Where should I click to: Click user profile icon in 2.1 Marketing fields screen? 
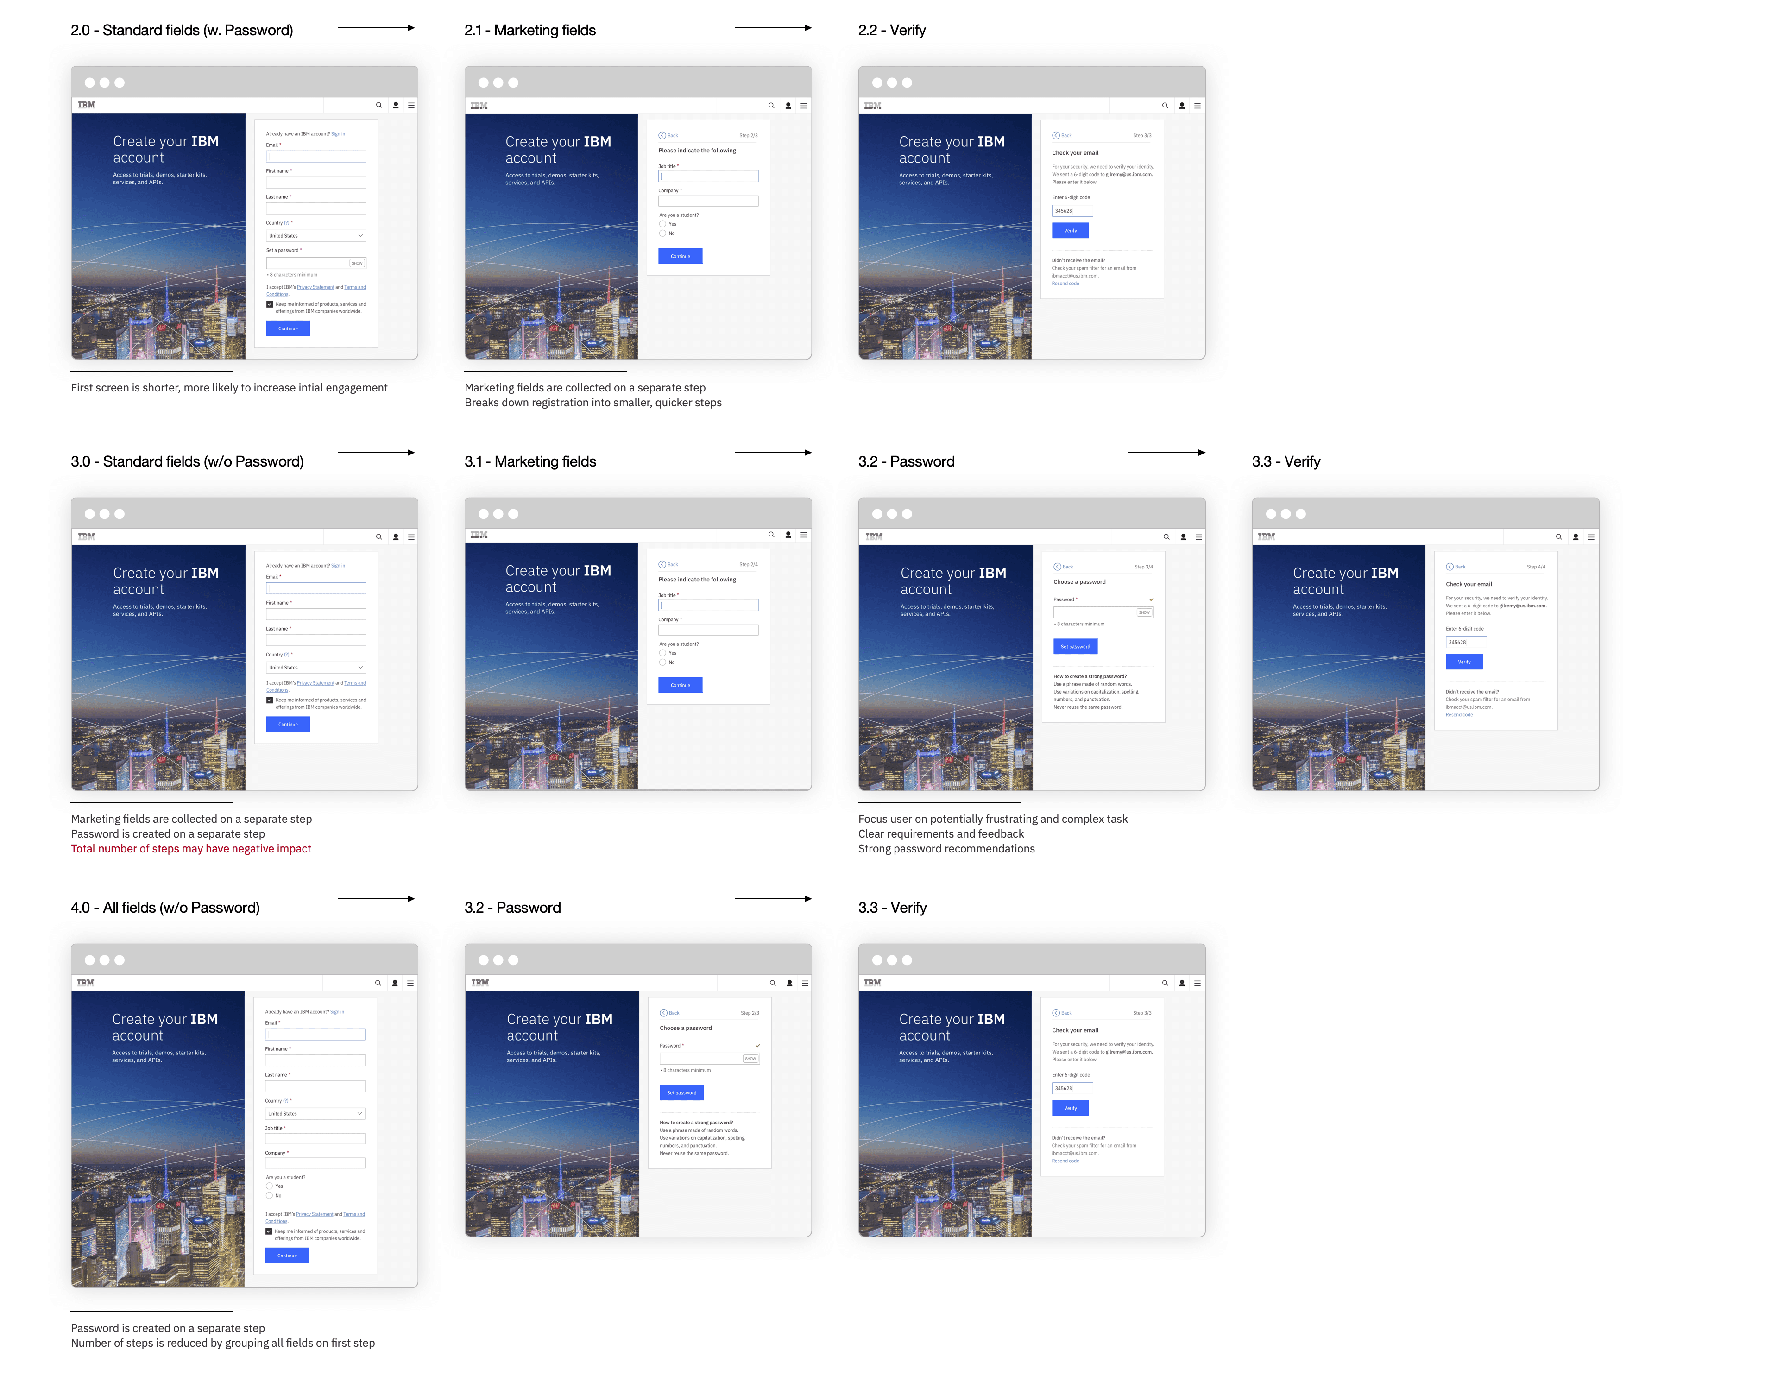click(x=788, y=106)
